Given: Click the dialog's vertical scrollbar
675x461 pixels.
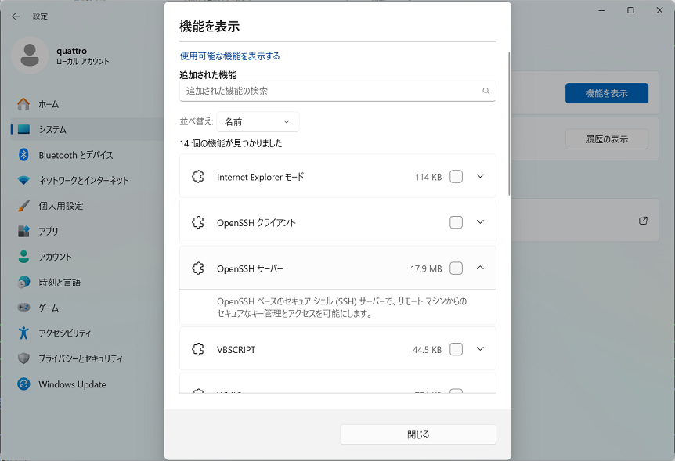Looking at the screenshot, I should pyautogui.click(x=509, y=117).
